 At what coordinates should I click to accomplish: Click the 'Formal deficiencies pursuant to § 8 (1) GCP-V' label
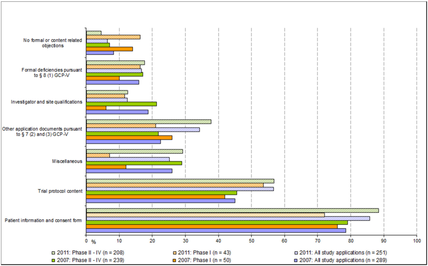(52, 73)
